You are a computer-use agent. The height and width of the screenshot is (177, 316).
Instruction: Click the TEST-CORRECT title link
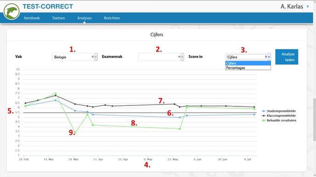click(x=48, y=6)
